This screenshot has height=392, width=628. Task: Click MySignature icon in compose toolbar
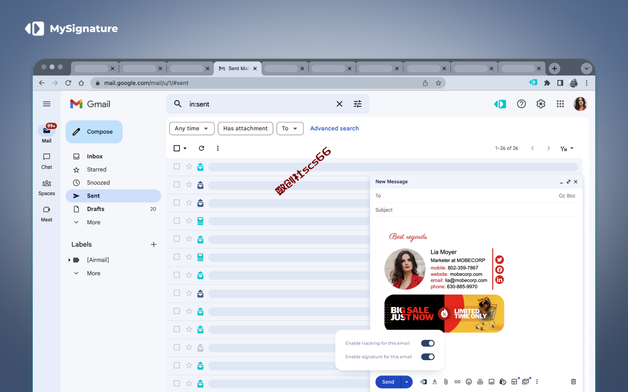423,382
